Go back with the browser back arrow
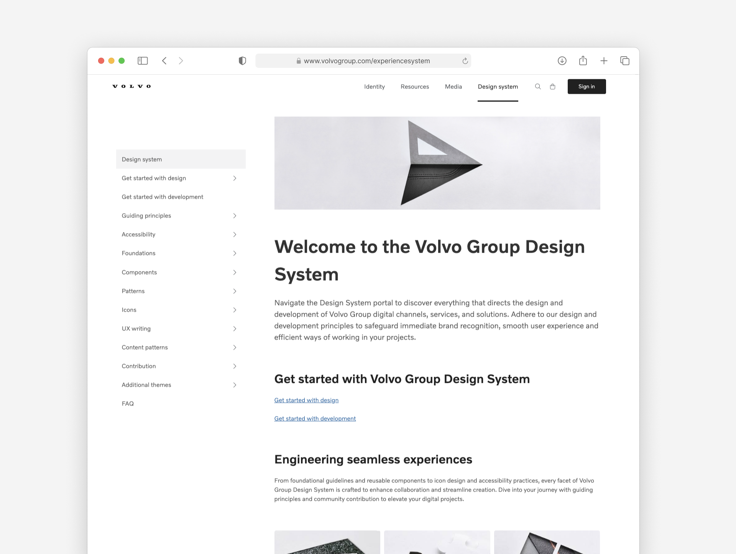This screenshot has height=554, width=736. (164, 60)
